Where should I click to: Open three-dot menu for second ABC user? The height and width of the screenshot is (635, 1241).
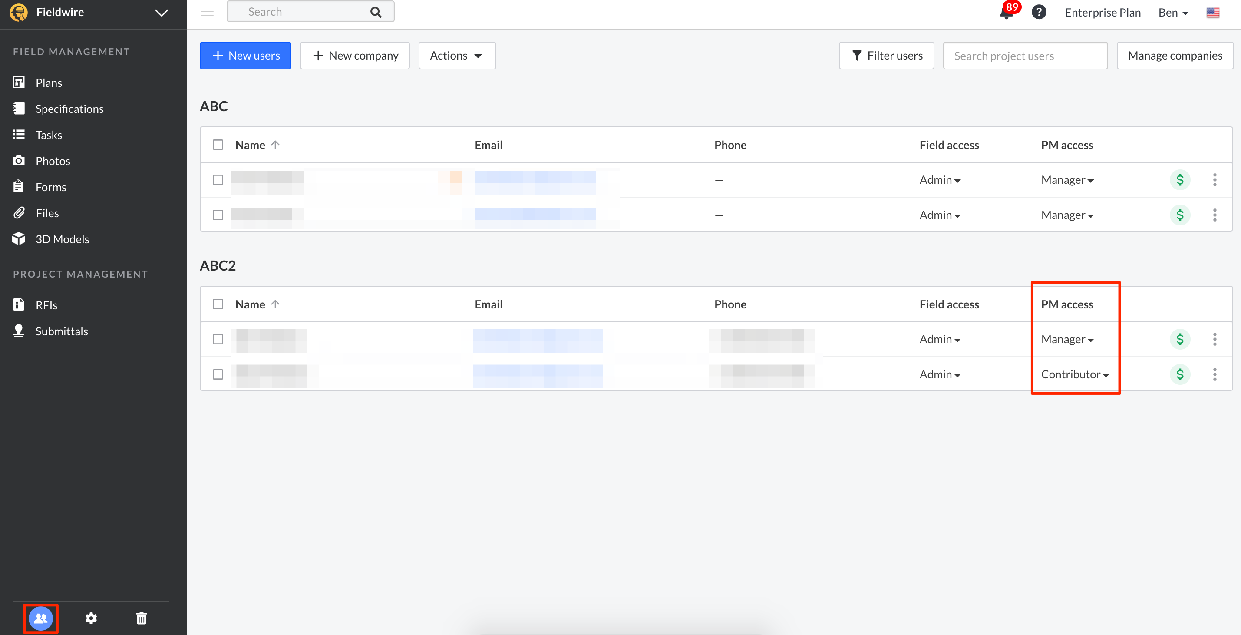pos(1215,215)
